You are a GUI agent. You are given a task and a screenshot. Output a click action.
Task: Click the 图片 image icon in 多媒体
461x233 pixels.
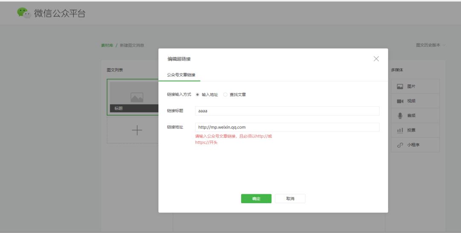(x=400, y=86)
